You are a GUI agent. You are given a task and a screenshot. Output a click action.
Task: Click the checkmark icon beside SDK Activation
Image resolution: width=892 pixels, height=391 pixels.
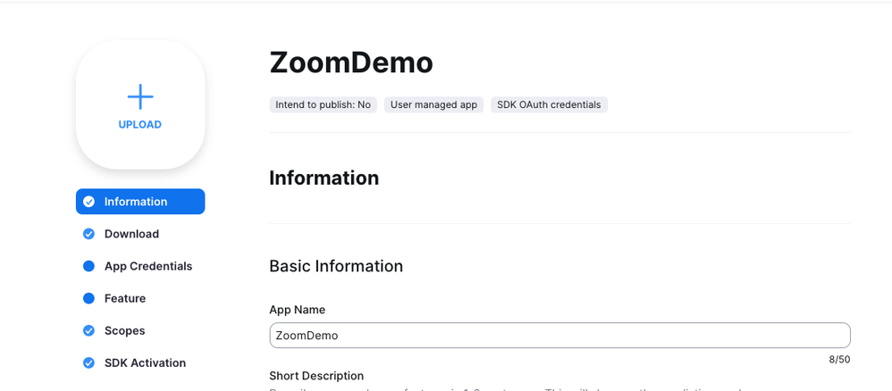(89, 362)
